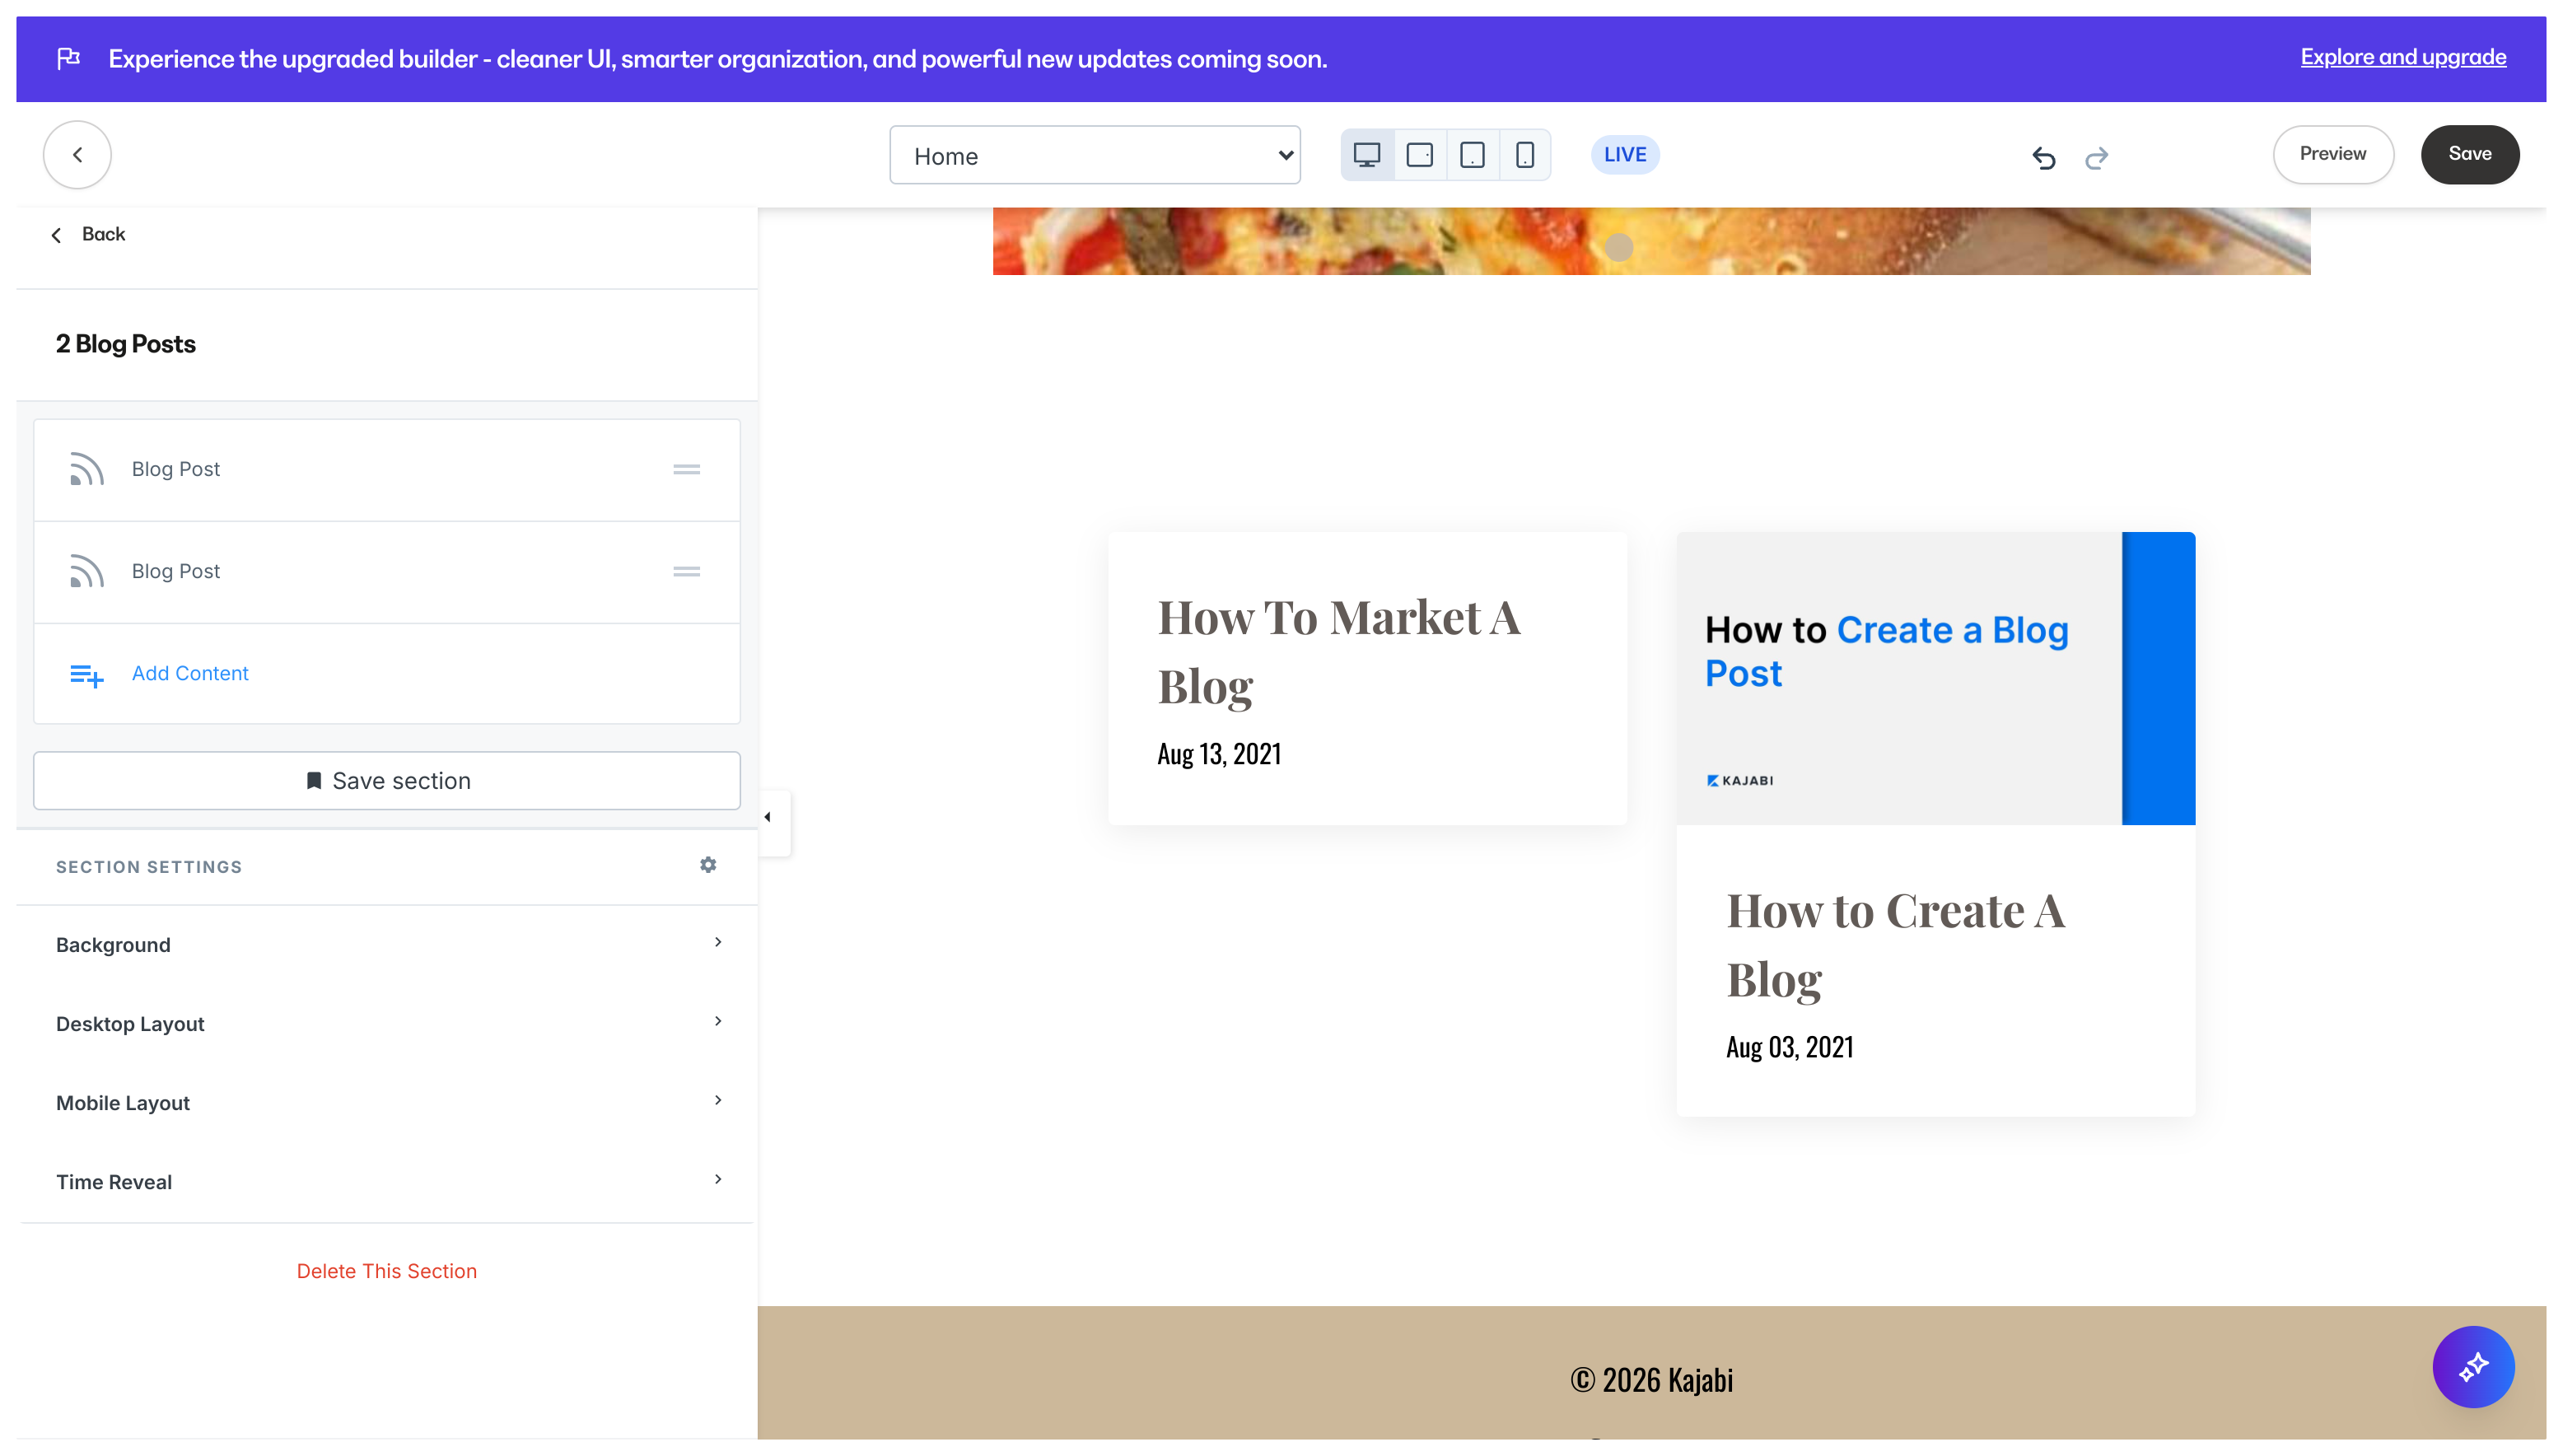Expand Time Reveal settings
This screenshot has height=1456, width=2563.
point(387,1181)
